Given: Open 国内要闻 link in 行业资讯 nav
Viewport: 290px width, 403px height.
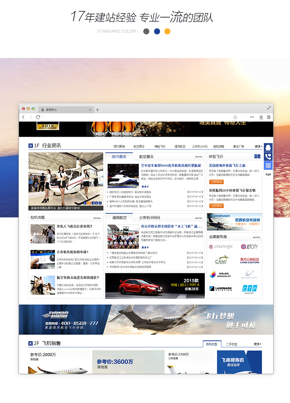Looking at the screenshot, I should coord(119,146).
